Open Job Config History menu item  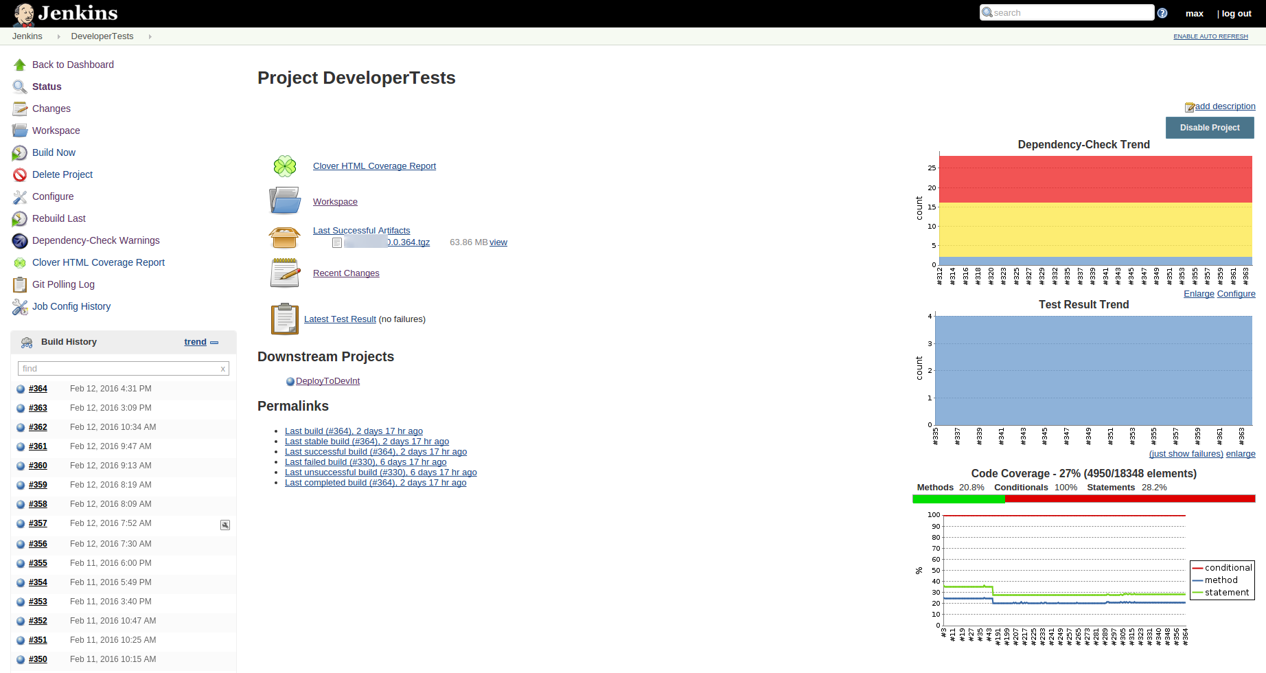pyautogui.click(x=71, y=306)
